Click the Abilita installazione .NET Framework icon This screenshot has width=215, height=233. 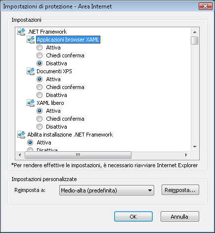(x=21, y=135)
